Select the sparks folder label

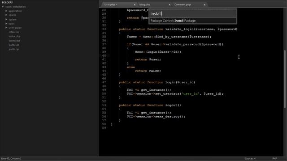(13, 15)
